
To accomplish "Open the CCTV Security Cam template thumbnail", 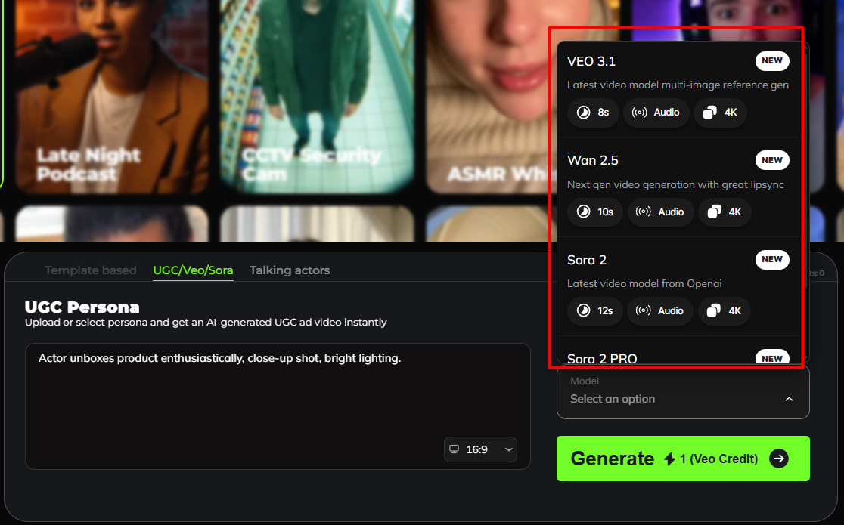I will pos(317,97).
